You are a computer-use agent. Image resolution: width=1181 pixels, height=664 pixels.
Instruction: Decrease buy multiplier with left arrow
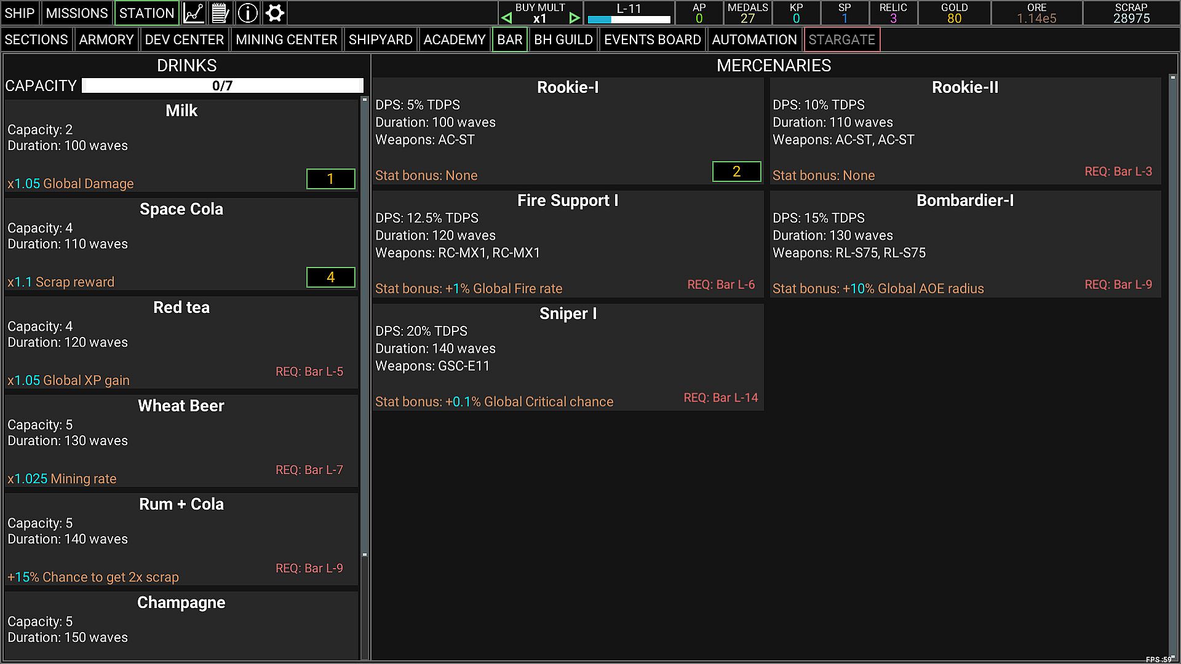point(507,18)
